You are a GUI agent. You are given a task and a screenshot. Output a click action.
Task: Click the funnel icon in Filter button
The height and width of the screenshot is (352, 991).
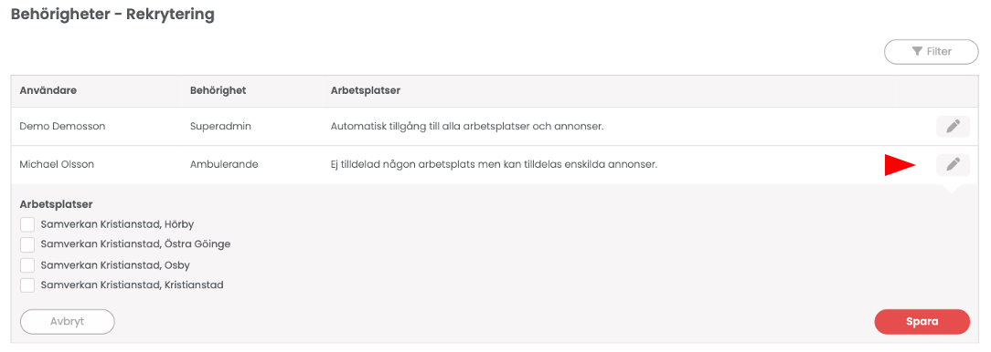917,52
